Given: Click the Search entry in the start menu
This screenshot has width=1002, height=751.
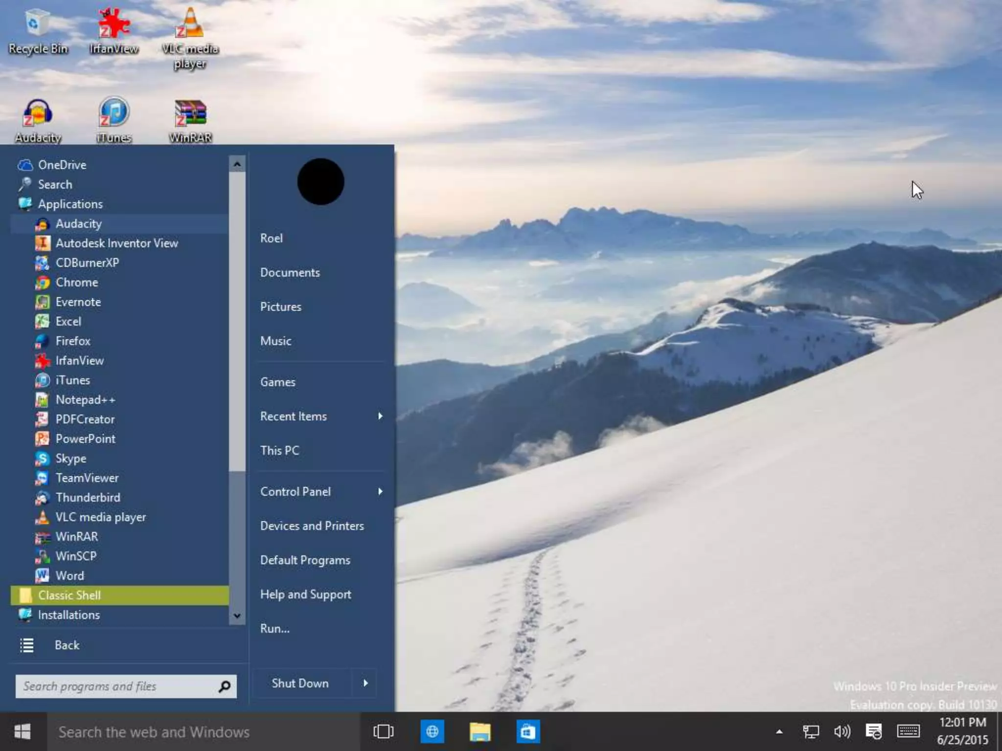Looking at the screenshot, I should (x=119, y=184).
